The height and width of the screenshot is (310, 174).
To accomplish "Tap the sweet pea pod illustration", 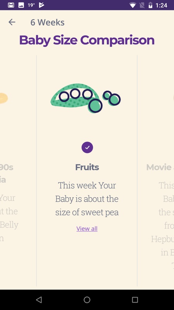I will click(85, 98).
